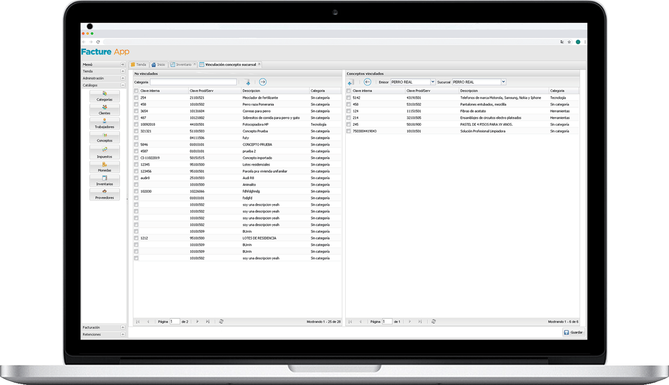Open the Emisor dropdown

[x=433, y=82]
